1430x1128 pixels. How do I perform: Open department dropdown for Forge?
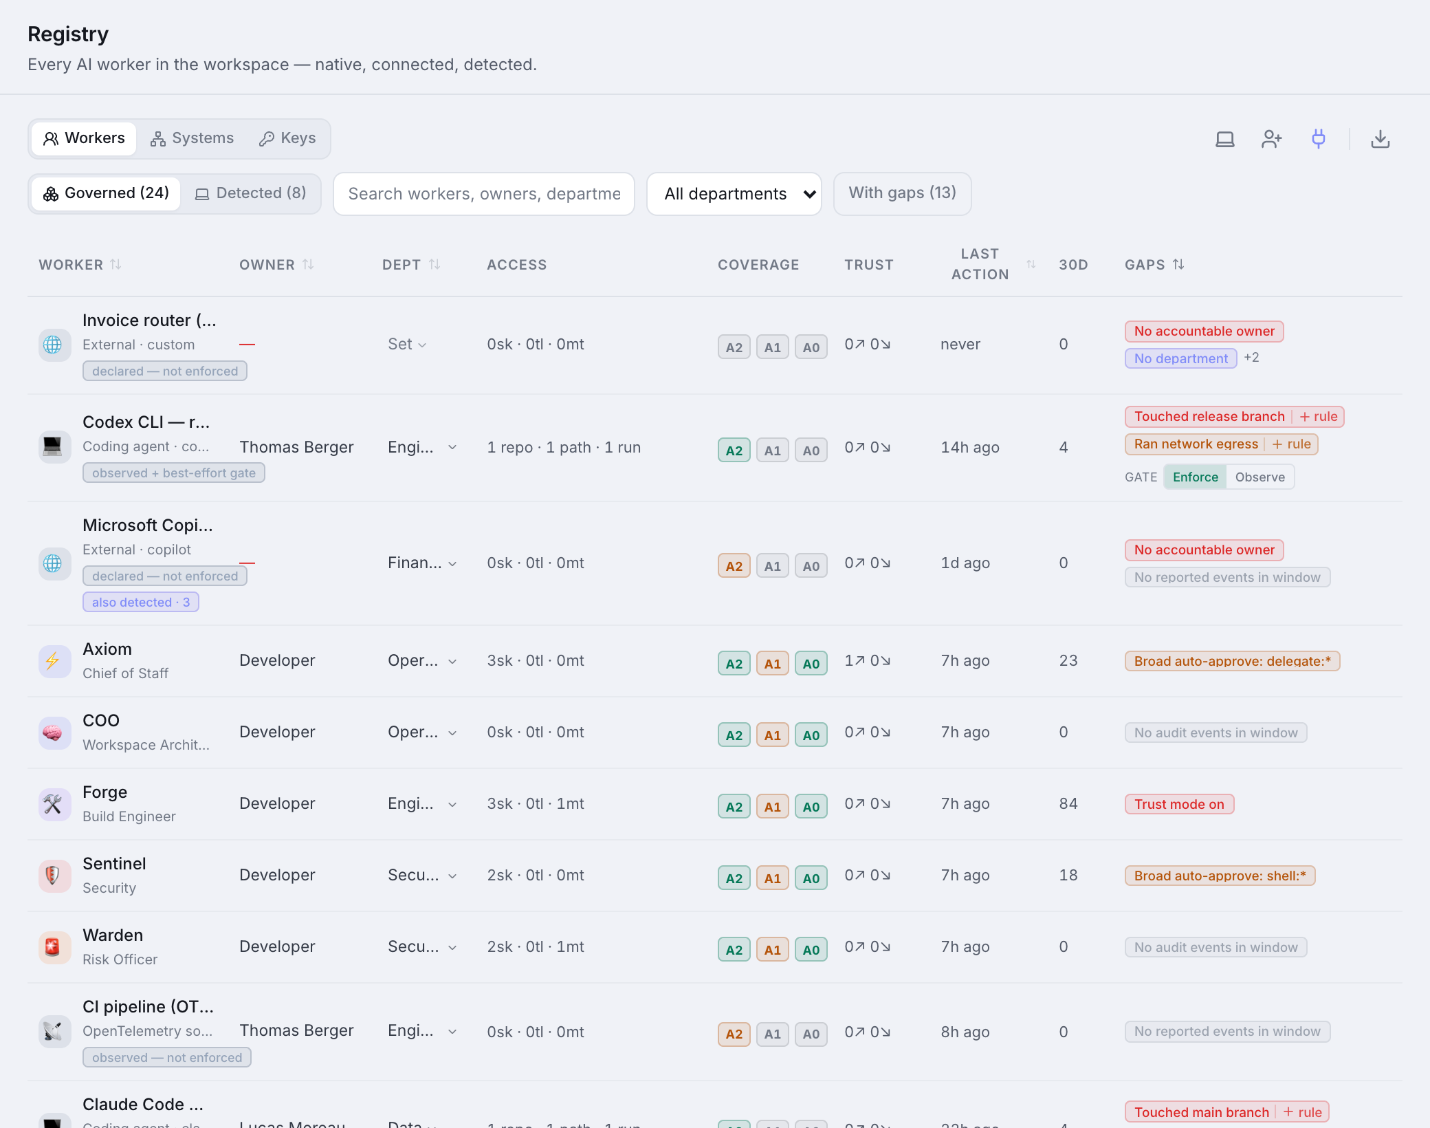pos(422,803)
